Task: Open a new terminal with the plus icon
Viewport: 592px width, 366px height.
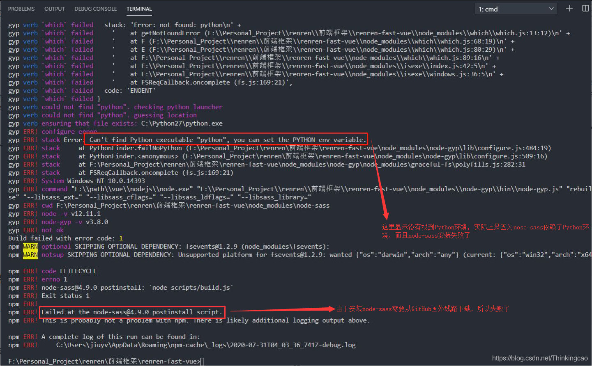Action: 569,8
